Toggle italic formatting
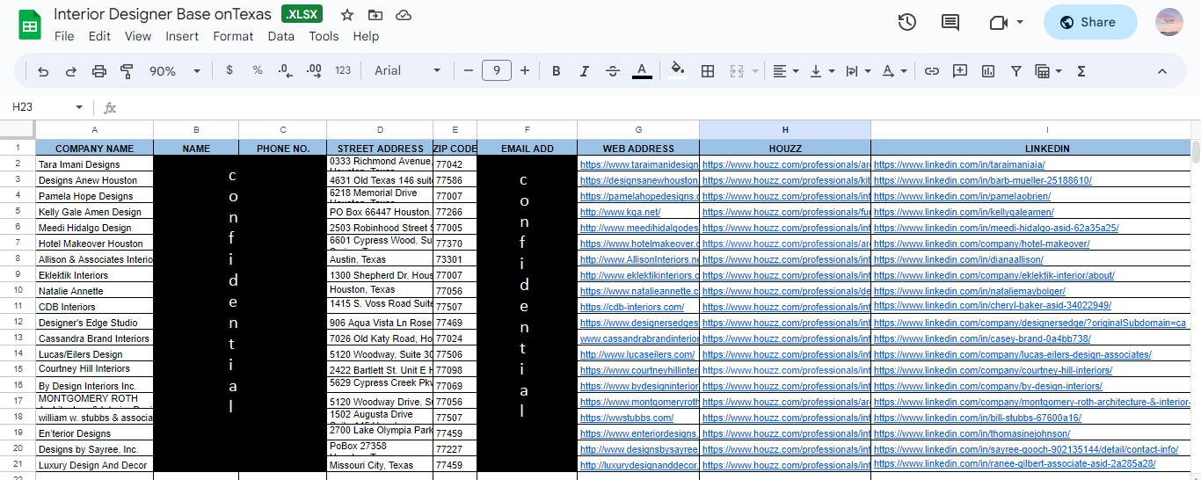 pyautogui.click(x=585, y=71)
